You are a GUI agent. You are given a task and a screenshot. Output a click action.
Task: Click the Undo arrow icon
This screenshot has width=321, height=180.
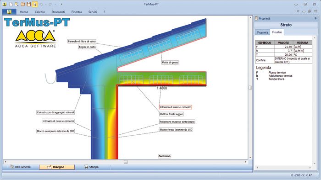click(41, 4)
